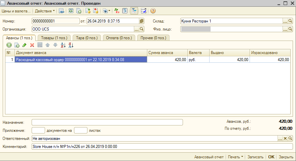Click the Организация field ООО UCS
The image size is (296, 161).
click(83, 29)
